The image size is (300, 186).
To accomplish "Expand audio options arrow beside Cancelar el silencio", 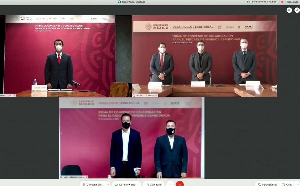I will (108, 184).
